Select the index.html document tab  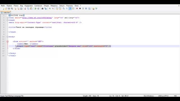6,12
